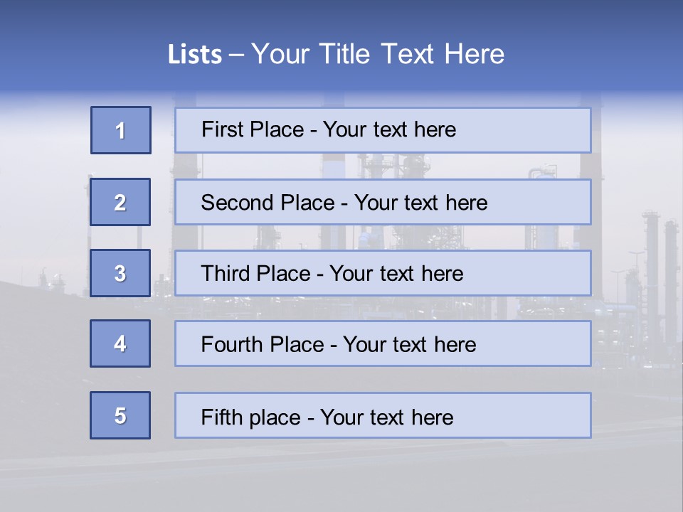Click "Your text here" in the First Place row
Image resolution: width=683 pixels, height=512 pixels.
[389, 130]
